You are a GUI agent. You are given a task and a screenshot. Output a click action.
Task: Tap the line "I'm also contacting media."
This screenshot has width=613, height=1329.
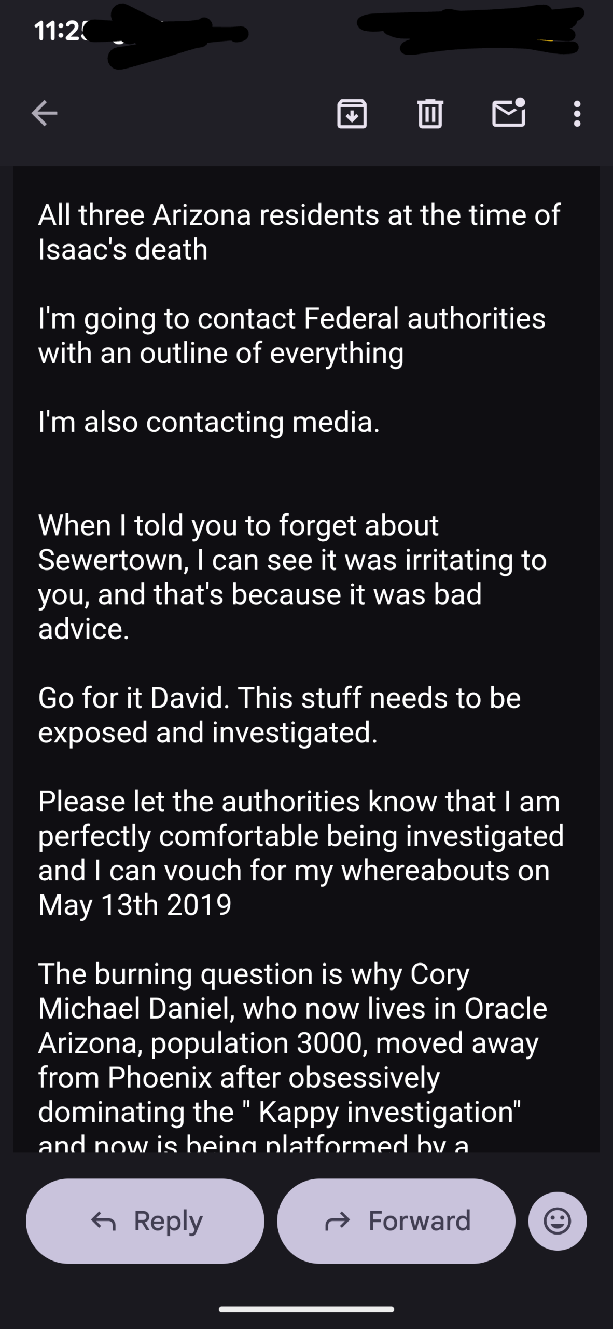point(209,422)
